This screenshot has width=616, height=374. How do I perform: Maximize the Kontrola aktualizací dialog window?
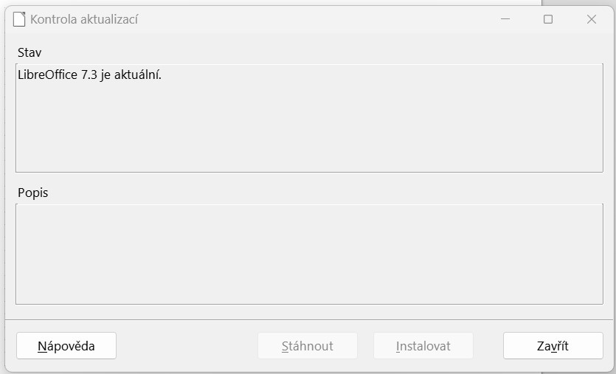[x=548, y=19]
